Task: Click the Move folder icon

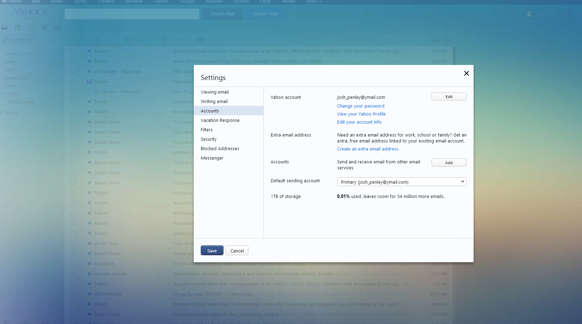Action: coord(129,40)
